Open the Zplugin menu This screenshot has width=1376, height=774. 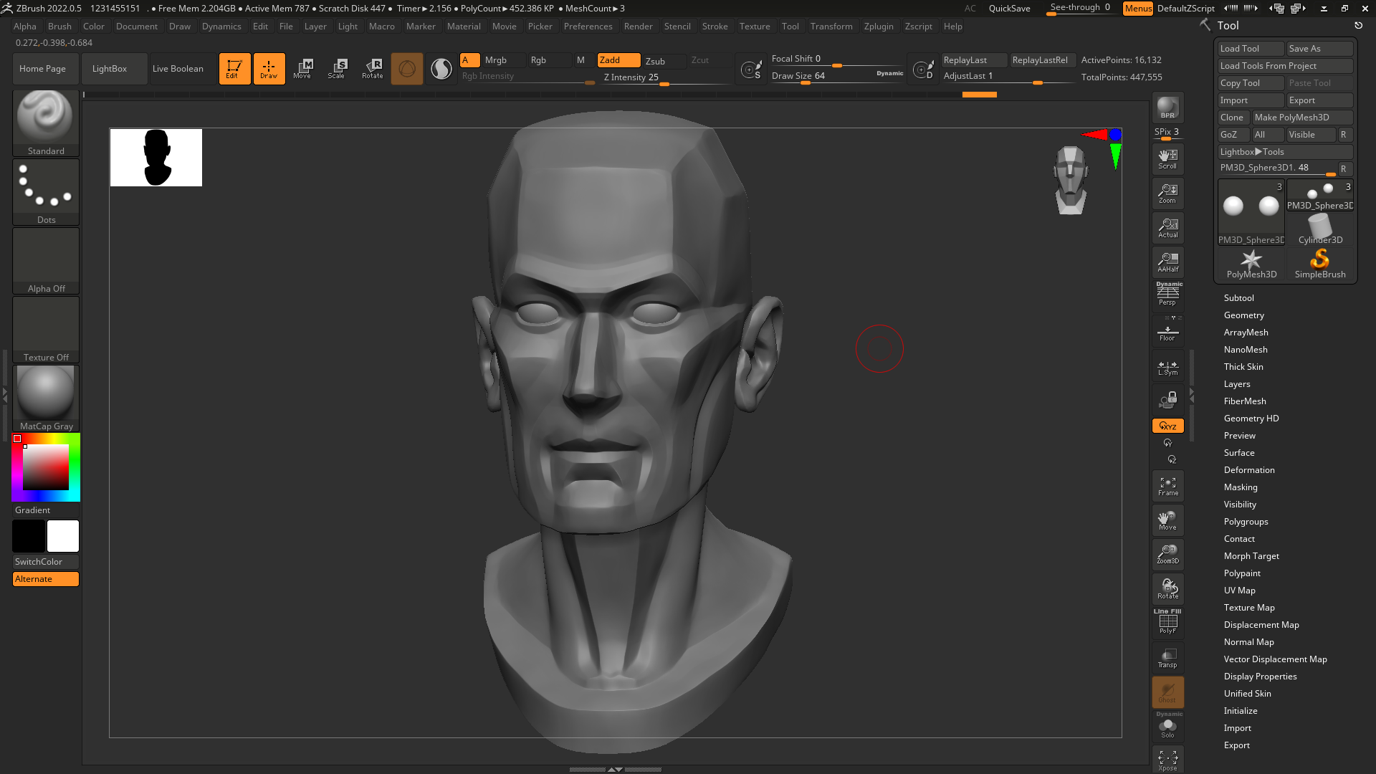tap(878, 27)
